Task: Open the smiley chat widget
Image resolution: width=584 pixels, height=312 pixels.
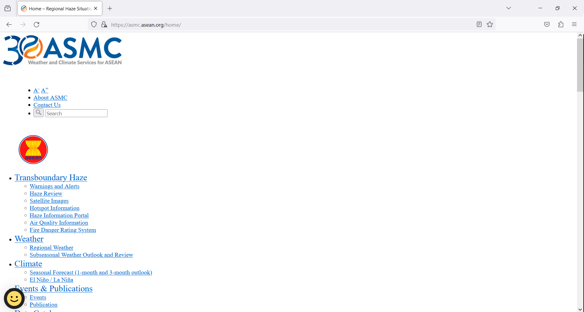Action: [14, 298]
